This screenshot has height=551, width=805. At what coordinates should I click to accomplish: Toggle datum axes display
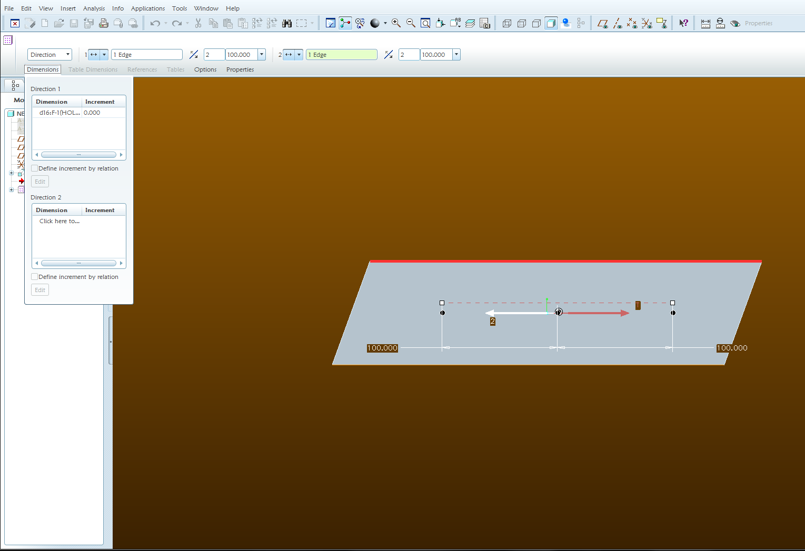pyautogui.click(x=618, y=23)
